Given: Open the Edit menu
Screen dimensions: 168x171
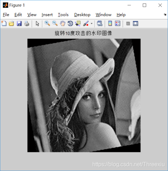Looking at the screenshot, I should tap(18, 15).
